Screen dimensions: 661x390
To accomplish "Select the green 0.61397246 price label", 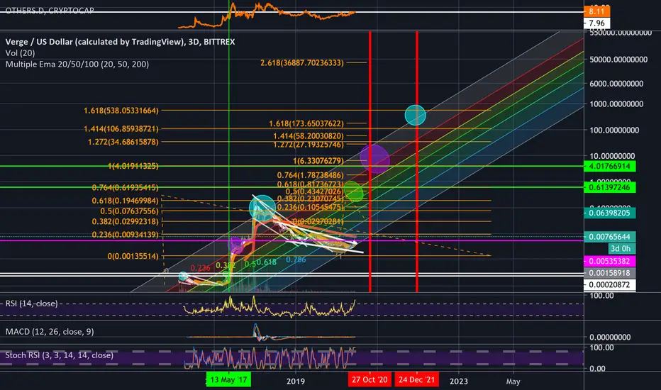I will [609, 187].
